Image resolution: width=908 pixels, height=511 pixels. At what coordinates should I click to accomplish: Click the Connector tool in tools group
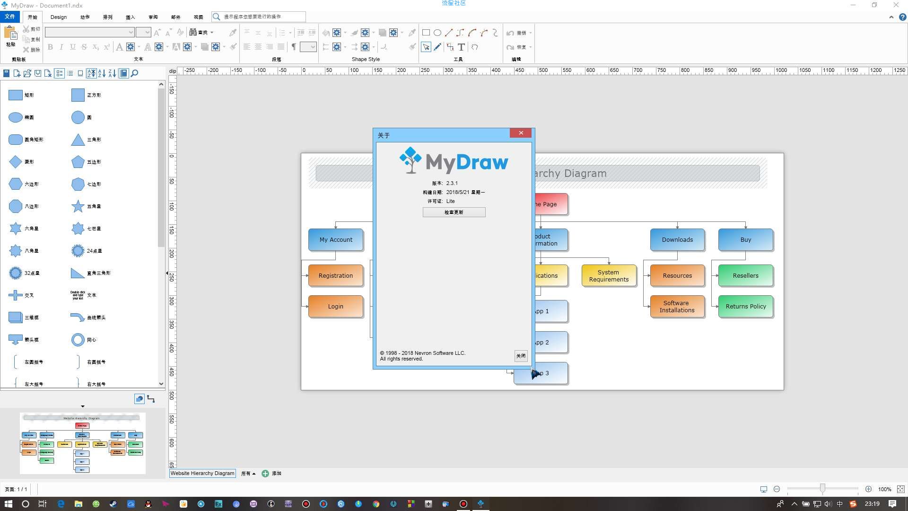click(x=450, y=47)
